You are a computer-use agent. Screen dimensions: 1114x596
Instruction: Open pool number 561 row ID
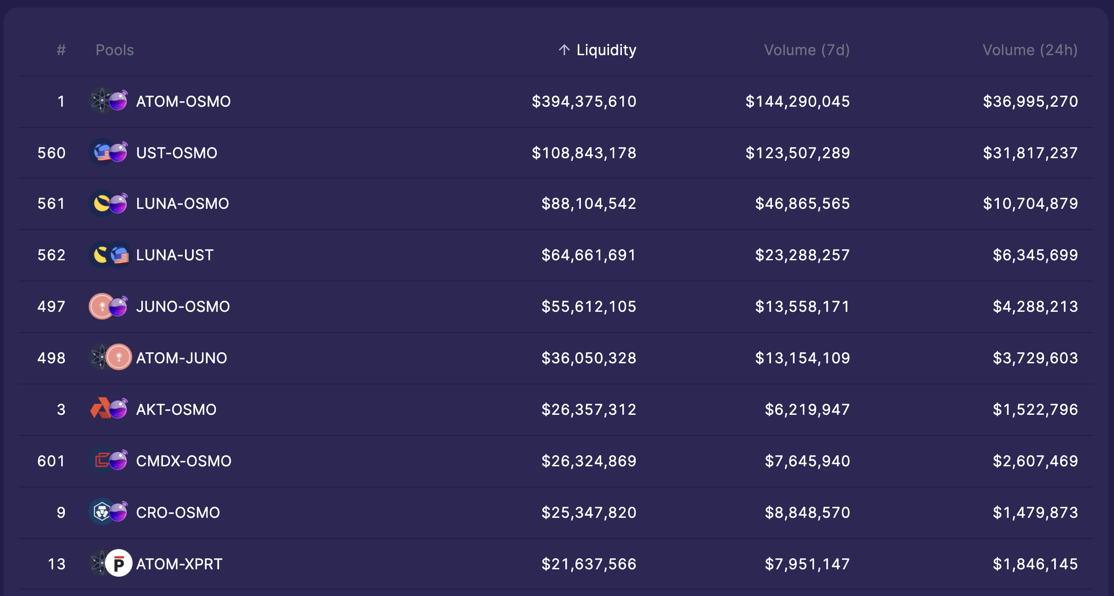pos(52,203)
